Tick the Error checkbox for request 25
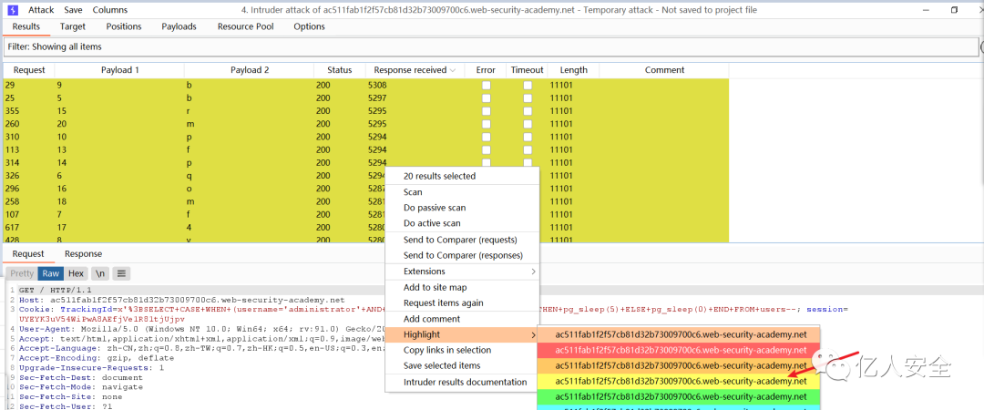984x410 pixels. point(486,98)
